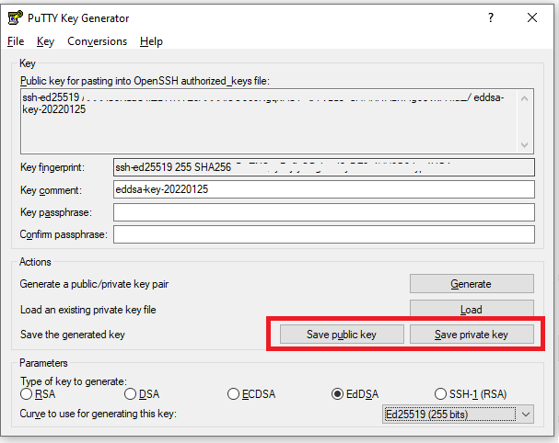
Task: Open the File menu
Action: 16,41
